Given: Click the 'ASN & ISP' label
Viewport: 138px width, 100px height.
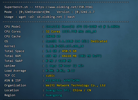Looking at the screenshot, I should click(x=13, y=80).
